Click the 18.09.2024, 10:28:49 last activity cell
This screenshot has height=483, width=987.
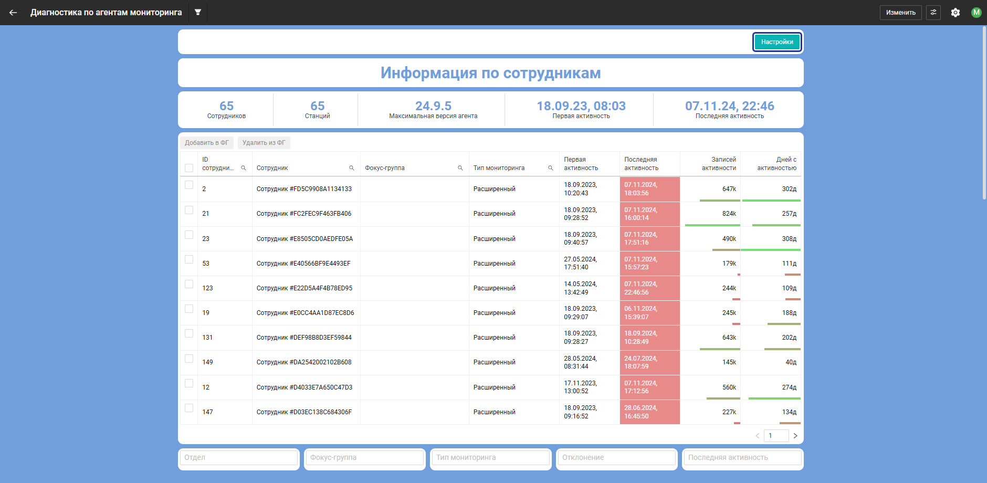(x=650, y=338)
